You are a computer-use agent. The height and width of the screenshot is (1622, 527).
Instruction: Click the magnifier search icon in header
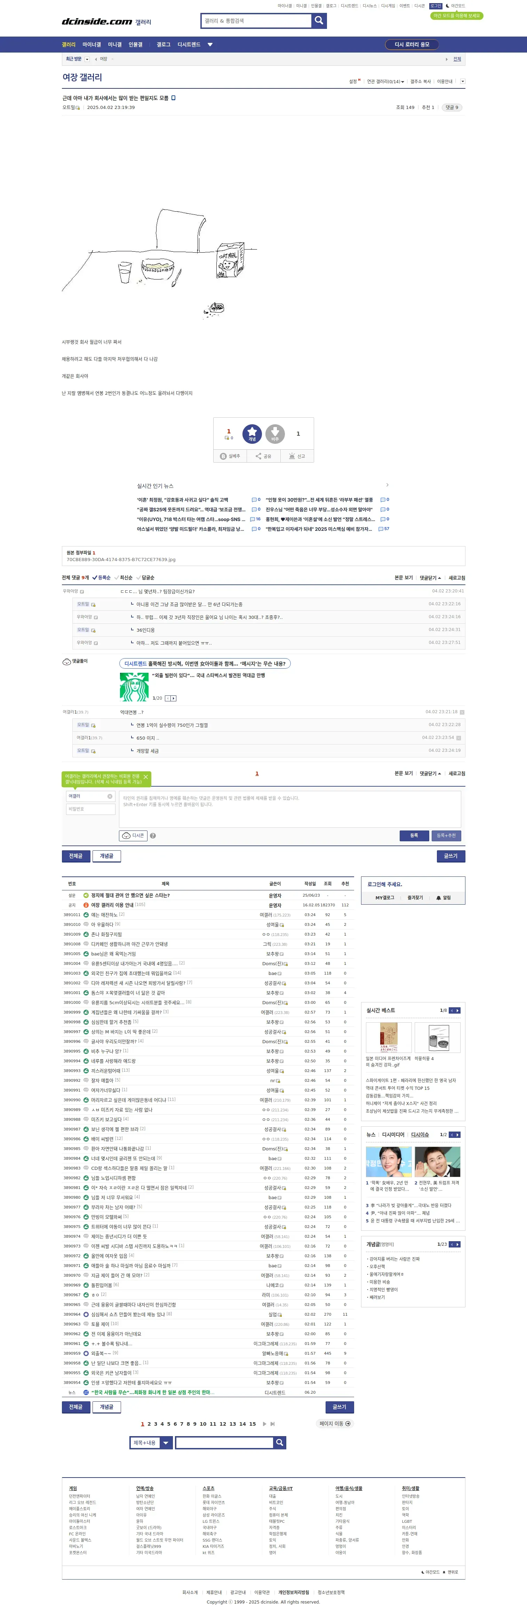click(x=319, y=21)
